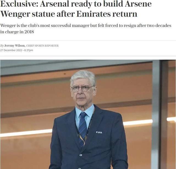This screenshot has width=176, height=169.
Task: Click the FIFA badge on the jacket
Action: point(99,132)
